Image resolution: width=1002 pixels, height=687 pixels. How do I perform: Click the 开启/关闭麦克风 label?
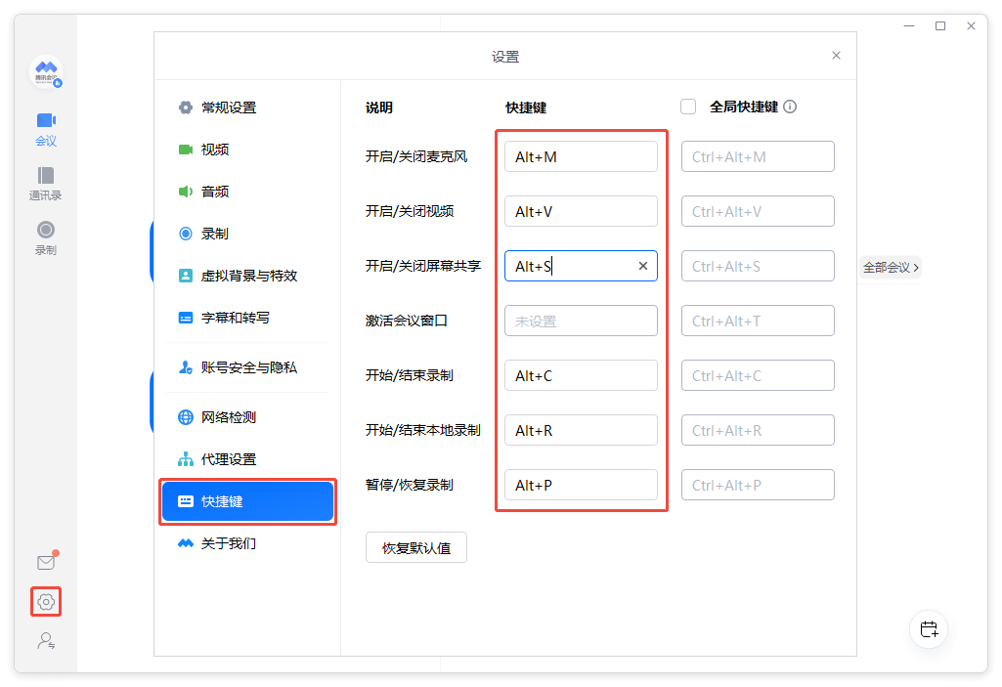click(416, 156)
